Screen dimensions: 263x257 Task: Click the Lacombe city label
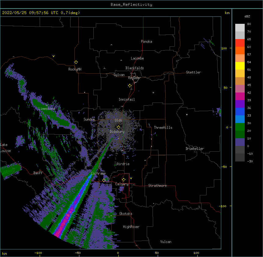137,58
